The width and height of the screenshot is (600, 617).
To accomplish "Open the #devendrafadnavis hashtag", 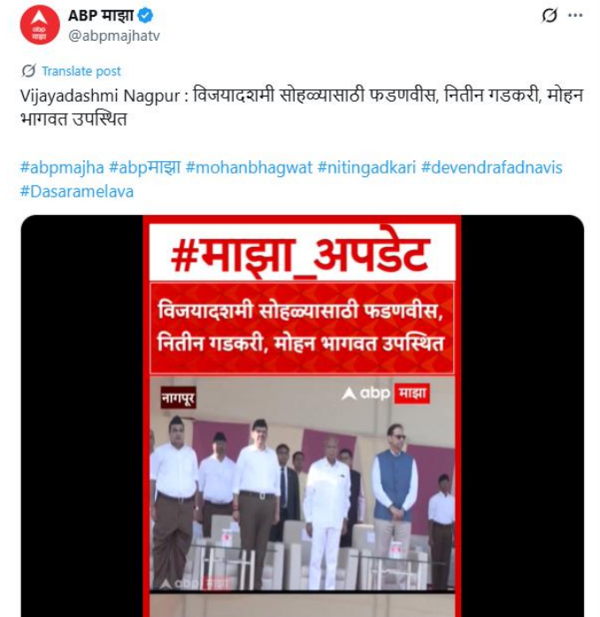I will click(x=492, y=167).
